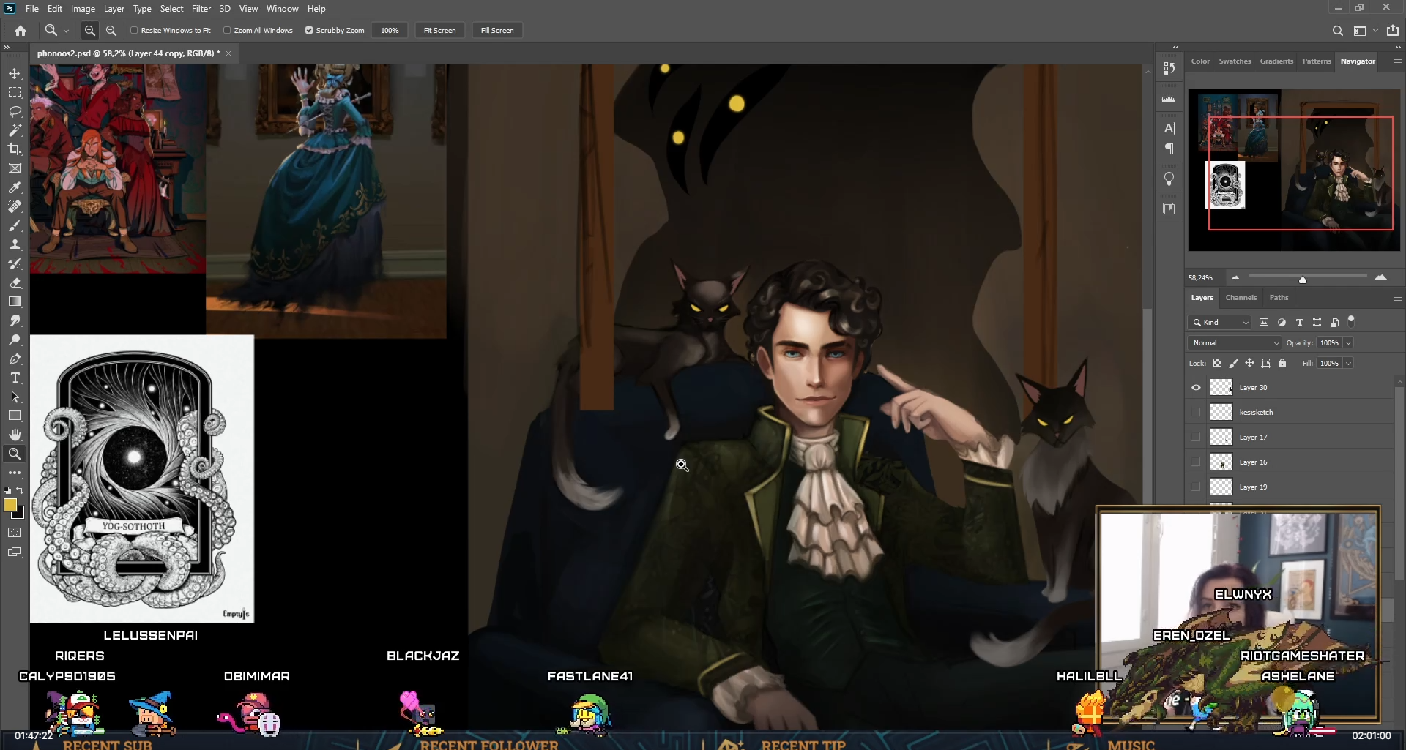Toggle layer filtering switch on or off
The height and width of the screenshot is (750, 1406).
[x=1351, y=320]
